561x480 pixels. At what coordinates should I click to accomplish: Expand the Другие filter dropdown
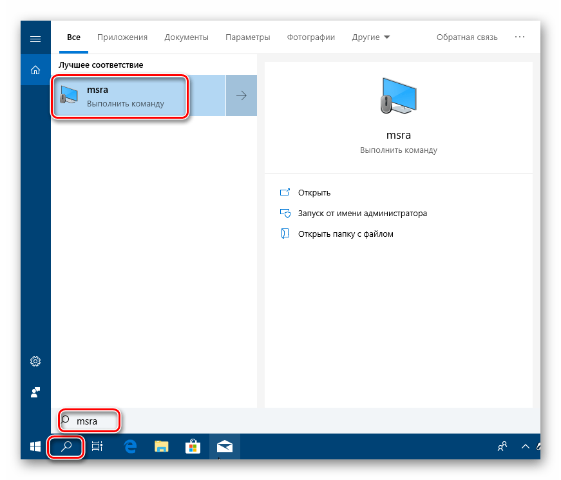coord(371,37)
